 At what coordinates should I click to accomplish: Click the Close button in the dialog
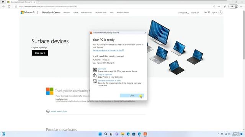[x=132, y=96]
